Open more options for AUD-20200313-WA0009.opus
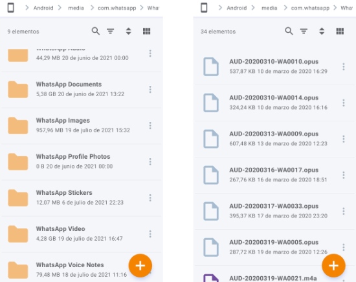 344,139
